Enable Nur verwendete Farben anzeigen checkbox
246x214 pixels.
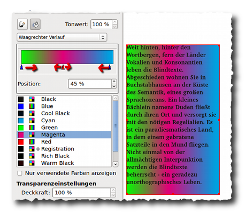(20, 173)
